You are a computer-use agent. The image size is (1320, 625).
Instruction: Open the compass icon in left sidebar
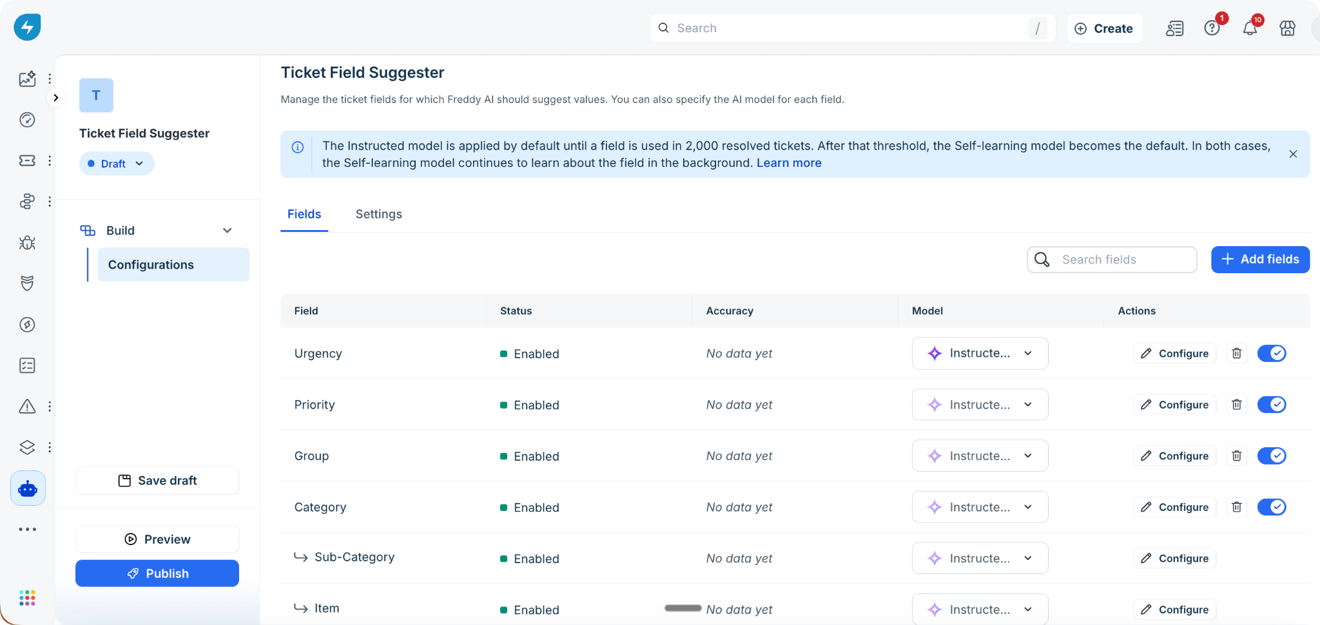click(x=27, y=325)
